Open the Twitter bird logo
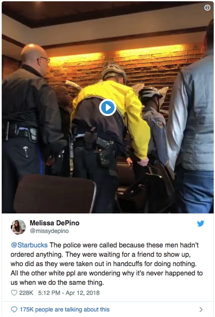The width and height of the screenshot is (215, 317). point(201,223)
